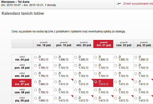Click the red corner marker on 07/19 paź cell

coord(72,80)
